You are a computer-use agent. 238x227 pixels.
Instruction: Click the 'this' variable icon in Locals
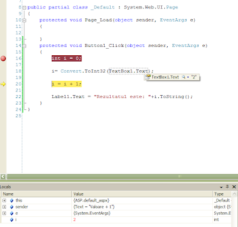(x=12, y=200)
